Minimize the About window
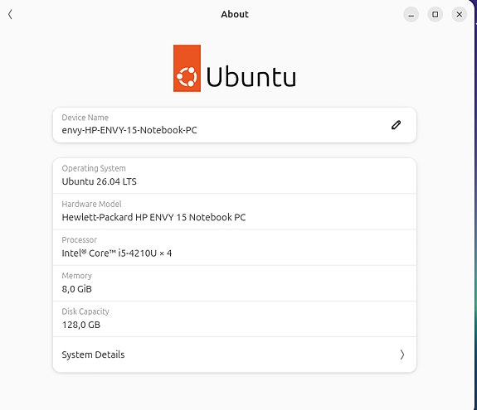 (411, 14)
